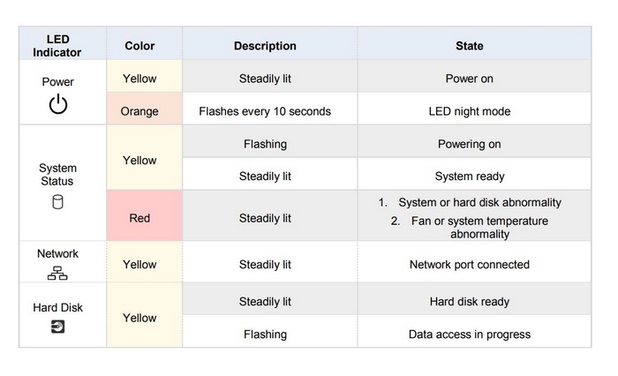Click the Power LED icon

58,104
